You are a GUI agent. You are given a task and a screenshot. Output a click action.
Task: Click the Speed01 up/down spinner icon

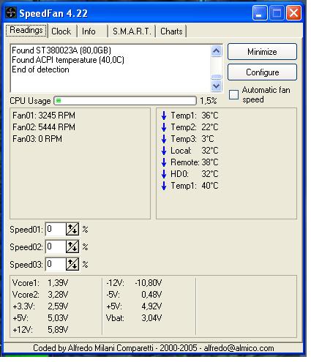pos(72,229)
